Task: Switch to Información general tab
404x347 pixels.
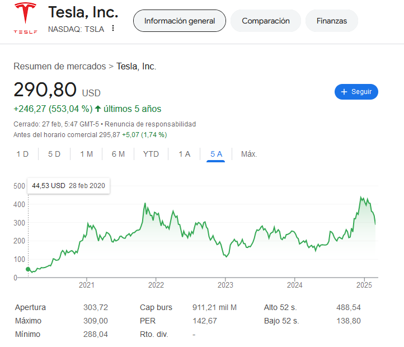Action: pos(179,21)
